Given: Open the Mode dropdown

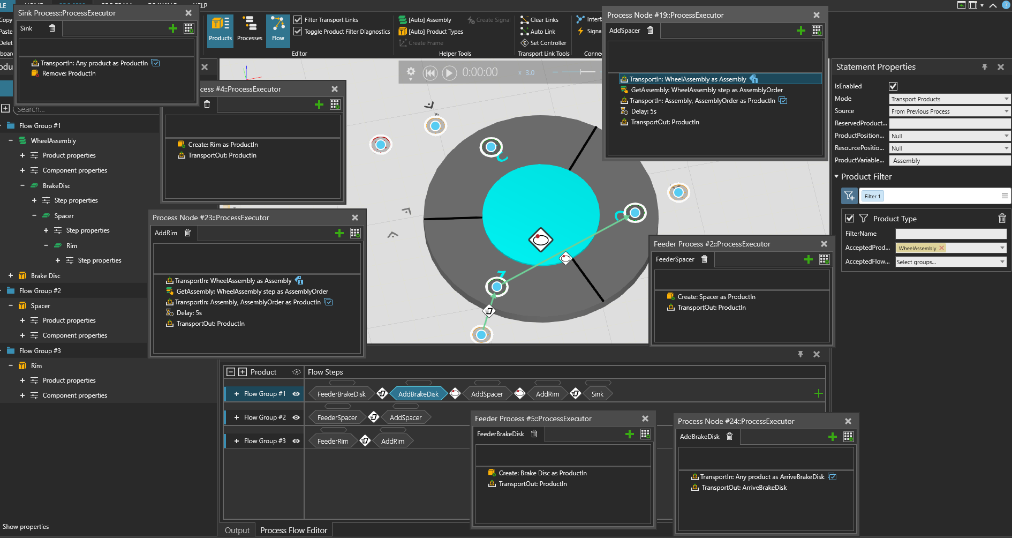Looking at the screenshot, I should [x=949, y=99].
